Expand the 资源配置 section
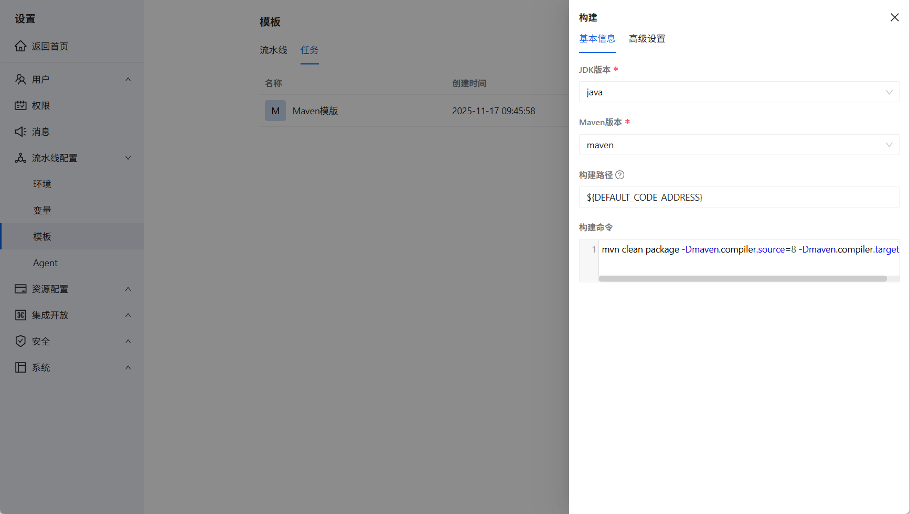The height and width of the screenshot is (514, 910). coord(128,289)
